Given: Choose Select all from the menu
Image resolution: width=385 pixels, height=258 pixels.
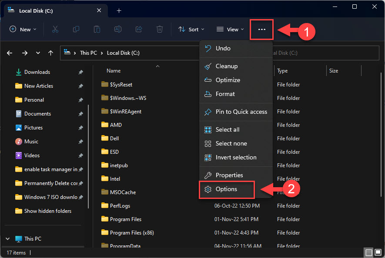Looking at the screenshot, I should pyautogui.click(x=236, y=129).
